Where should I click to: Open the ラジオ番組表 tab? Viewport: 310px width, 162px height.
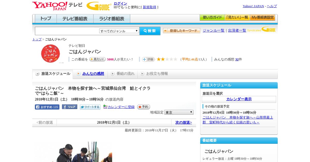(x=112, y=19)
